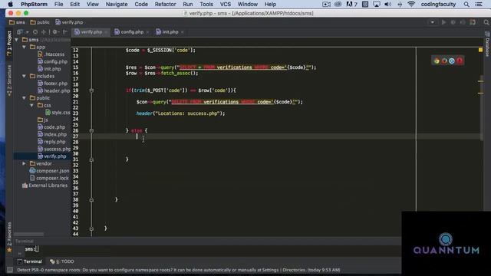This screenshot has height=276, width=491.
Task: Open run configuration dropdown in toolbar
Action: pyautogui.click(x=433, y=22)
